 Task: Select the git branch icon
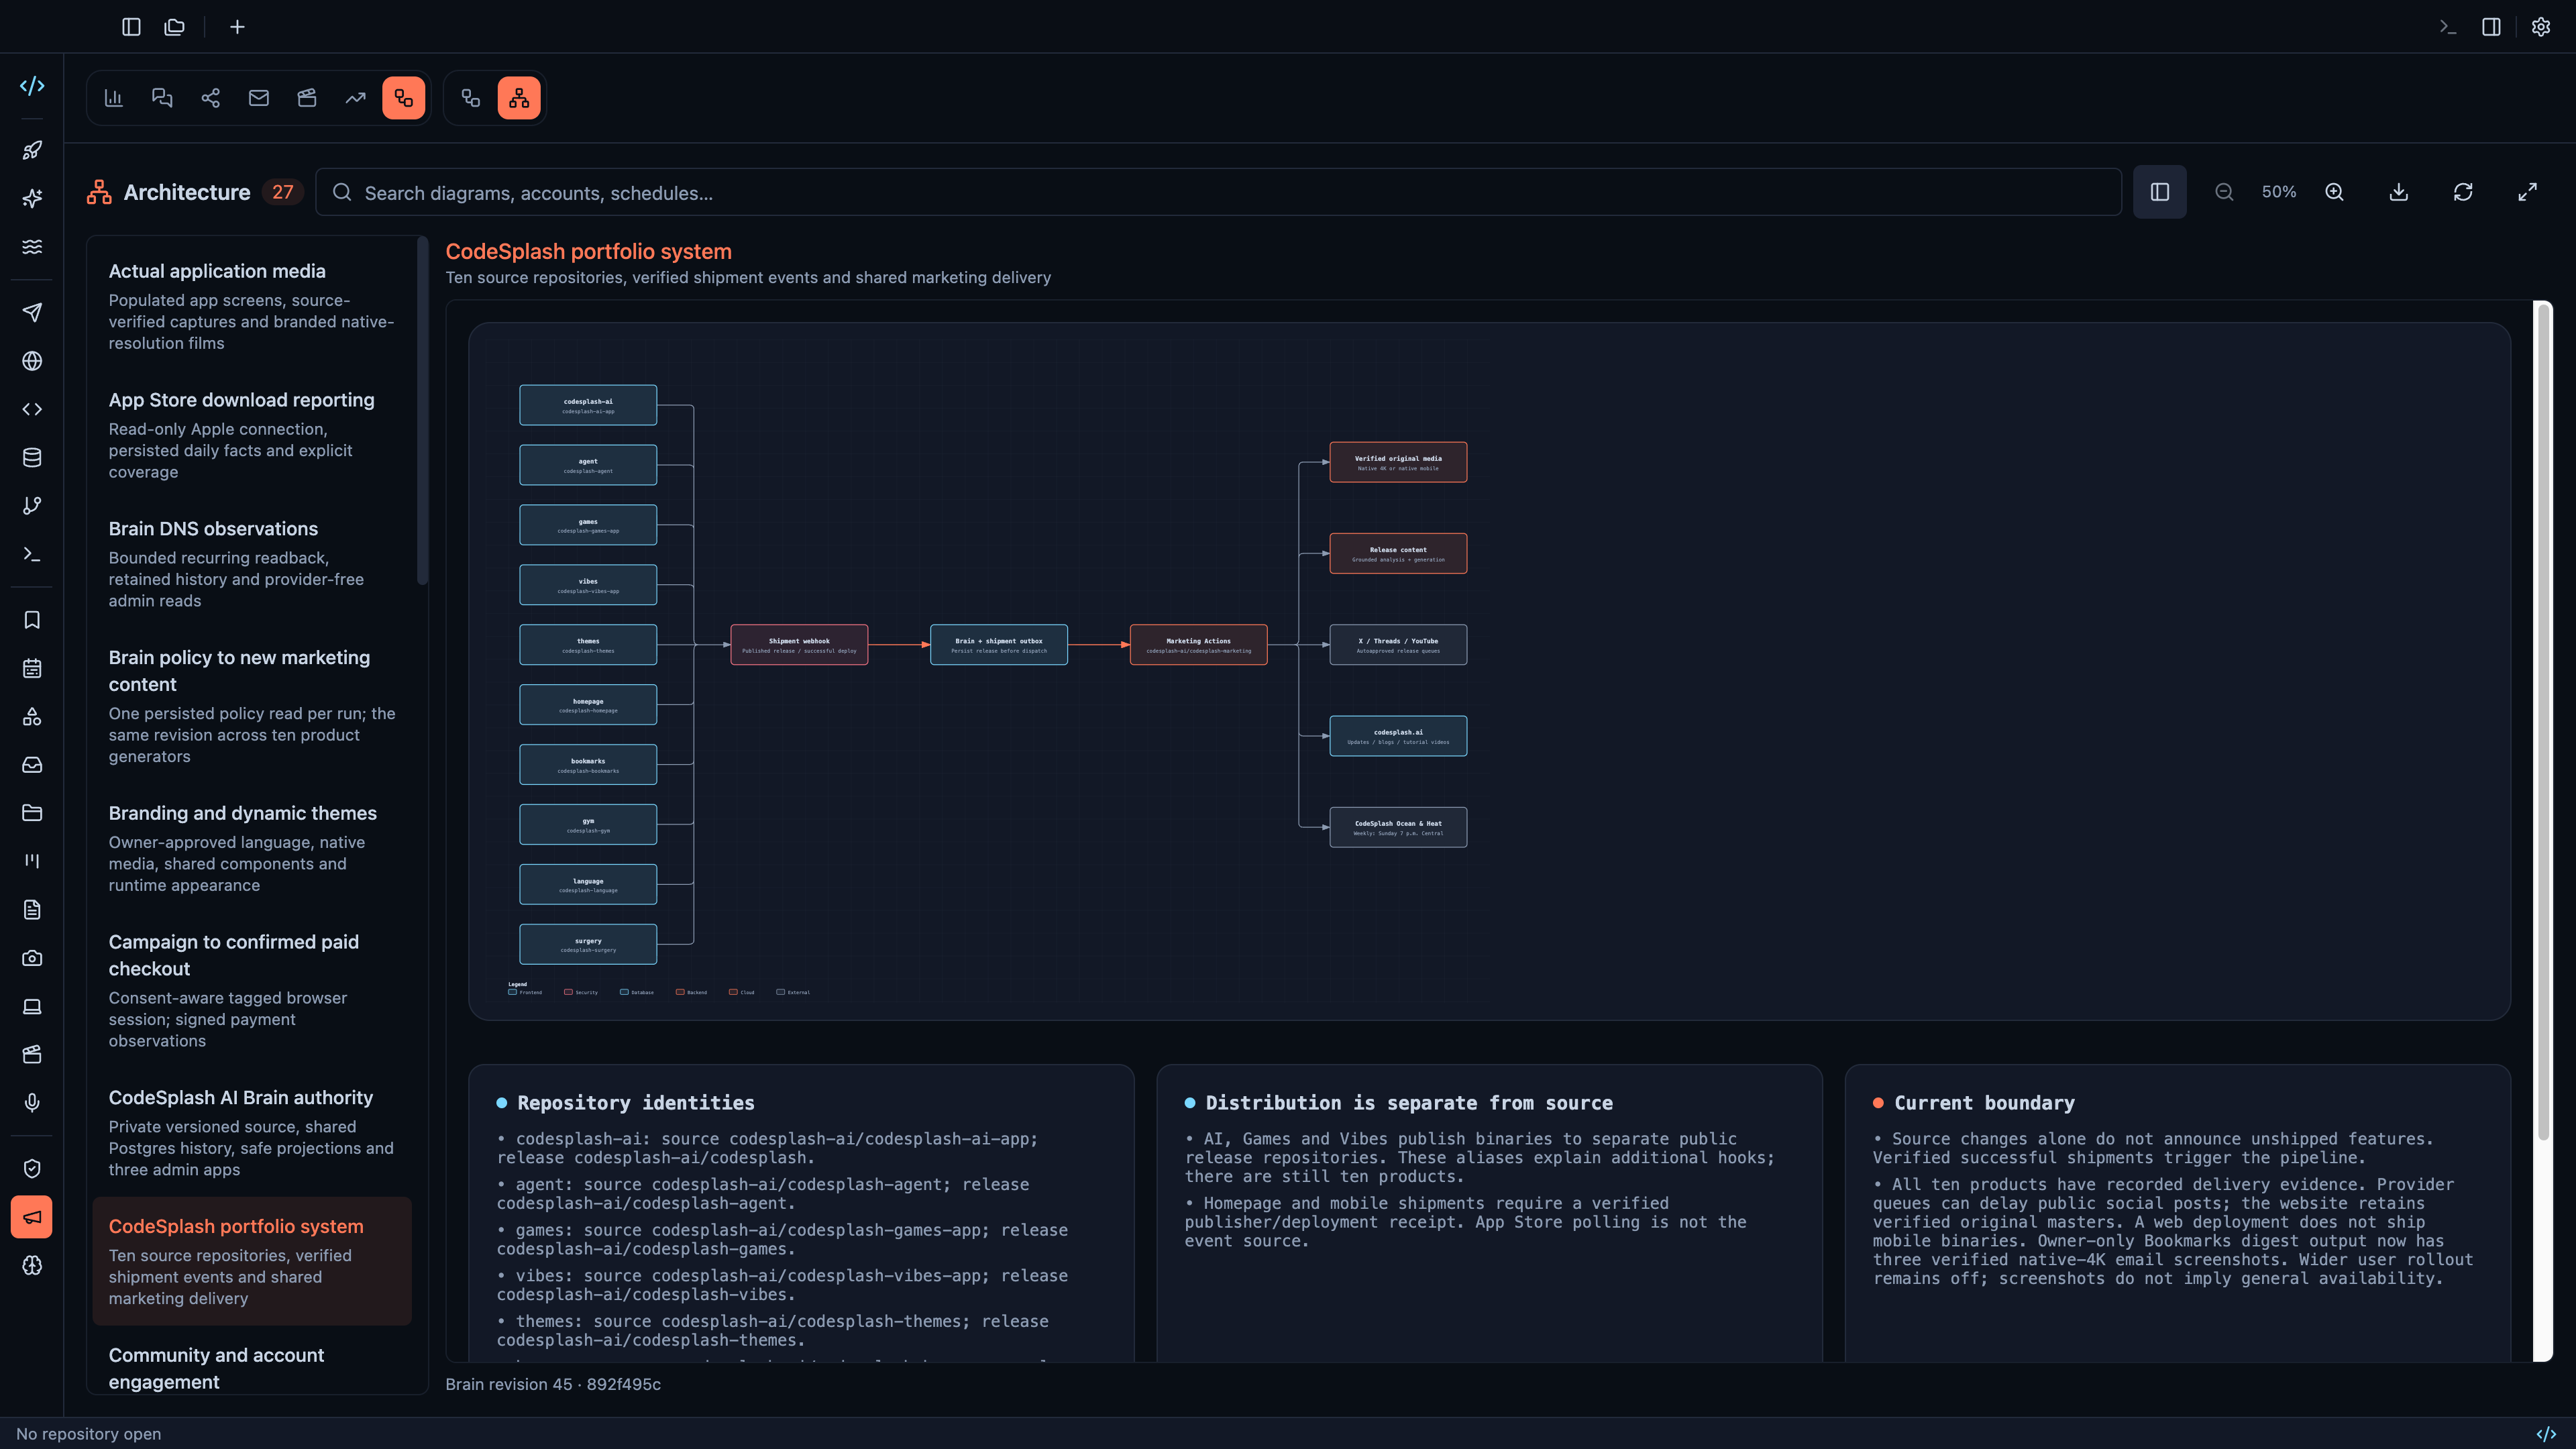coord(32,506)
